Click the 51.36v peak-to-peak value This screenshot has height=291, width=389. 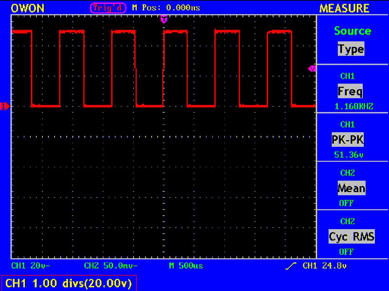click(349, 155)
